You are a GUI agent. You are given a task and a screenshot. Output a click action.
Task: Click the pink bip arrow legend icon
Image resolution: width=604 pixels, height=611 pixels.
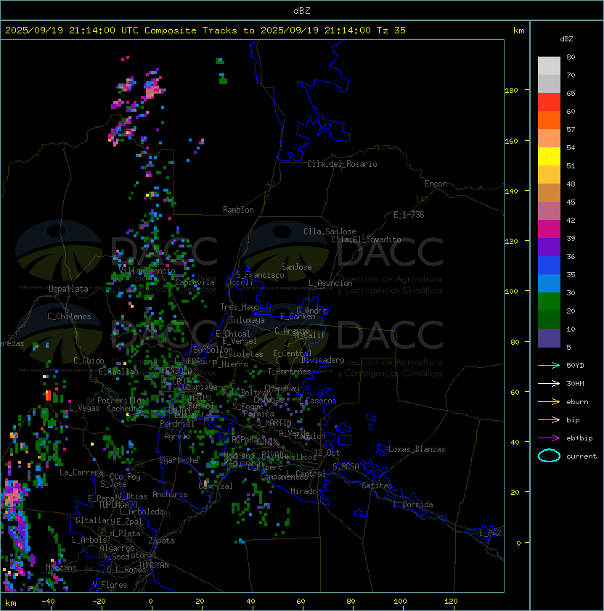[x=549, y=419]
